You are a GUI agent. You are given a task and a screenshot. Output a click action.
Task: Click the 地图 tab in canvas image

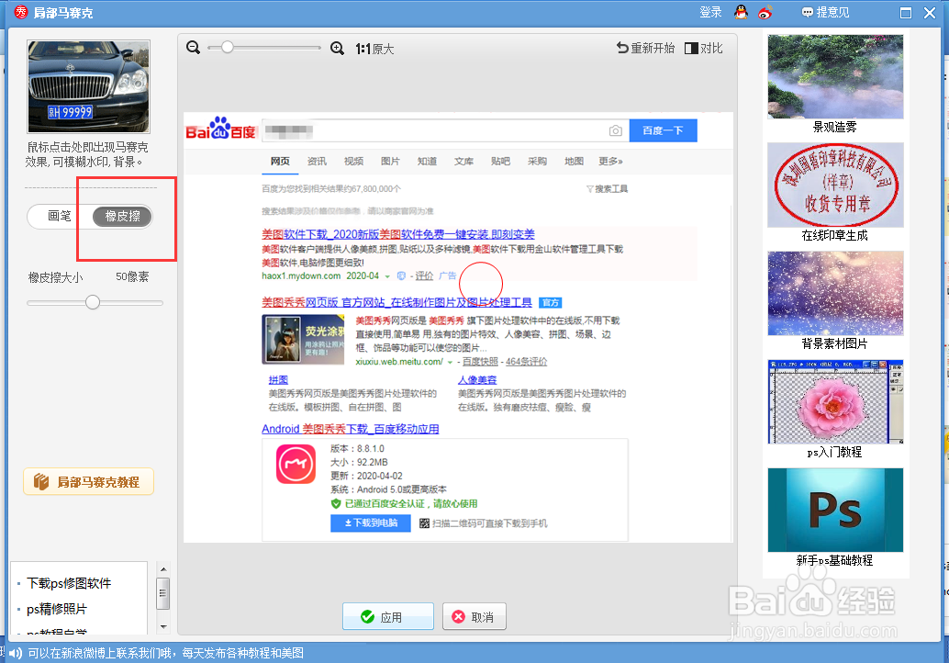click(574, 161)
